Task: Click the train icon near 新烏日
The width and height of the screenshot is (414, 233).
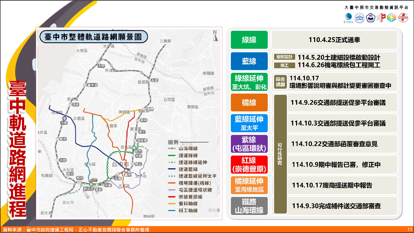Action: point(94,181)
